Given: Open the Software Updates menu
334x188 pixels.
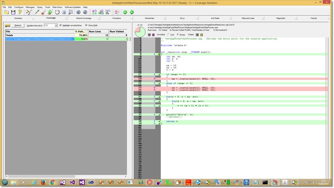Looking at the screenshot, I should (73, 7).
